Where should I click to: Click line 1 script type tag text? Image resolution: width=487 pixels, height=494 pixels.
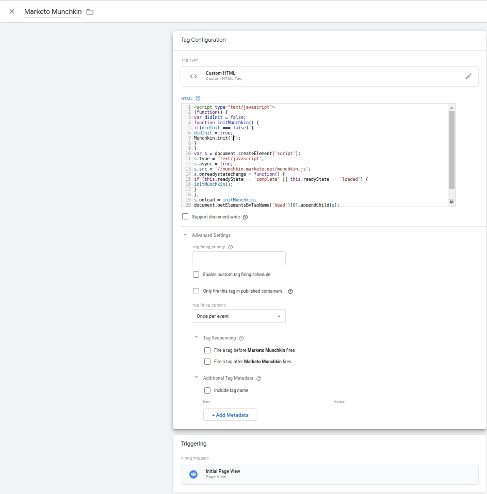[x=234, y=107]
